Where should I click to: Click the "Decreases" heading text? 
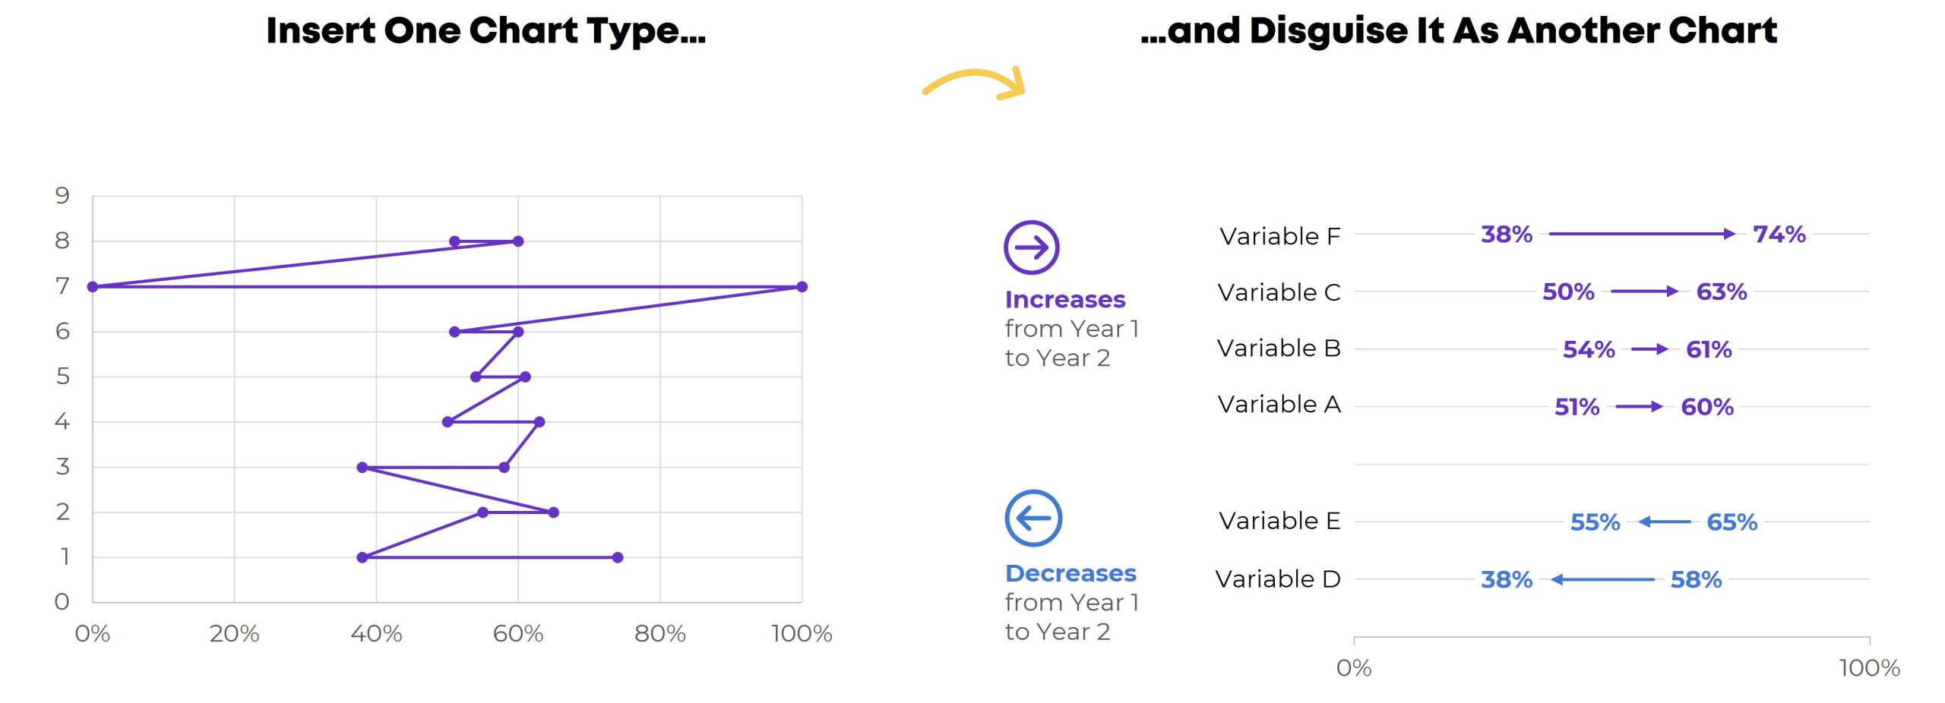[x=1070, y=573]
